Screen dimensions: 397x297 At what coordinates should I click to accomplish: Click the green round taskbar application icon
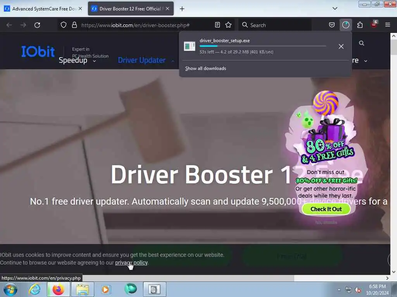pos(130,289)
